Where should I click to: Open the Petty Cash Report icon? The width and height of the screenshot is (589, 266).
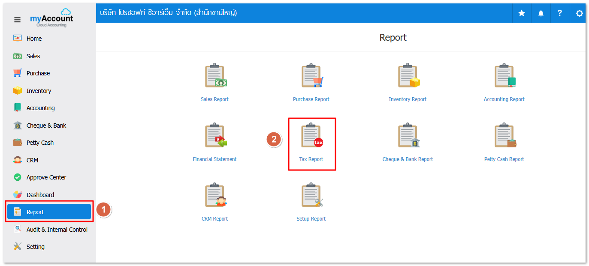pos(504,137)
